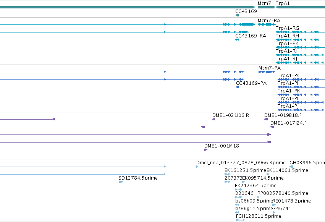Image resolution: width=325 pixels, height=222 pixels.
Task: Select the EK095714.5prime EST label
Action: [263, 178]
